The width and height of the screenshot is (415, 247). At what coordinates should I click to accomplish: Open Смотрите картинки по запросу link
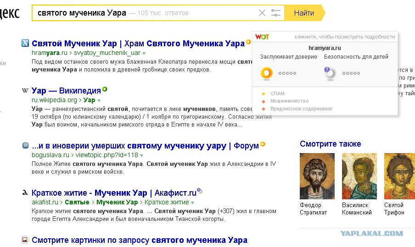click(140, 240)
